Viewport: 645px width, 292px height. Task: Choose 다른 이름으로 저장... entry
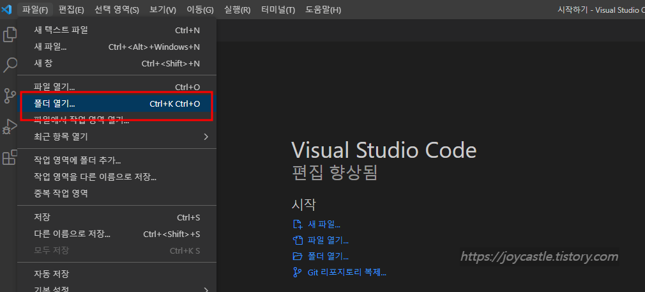coord(117,234)
